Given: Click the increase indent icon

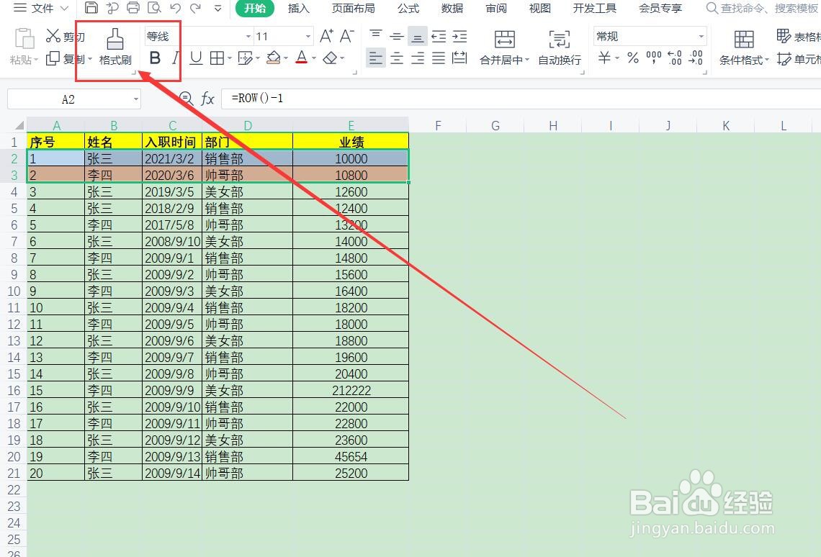Looking at the screenshot, I should pyautogui.click(x=459, y=36).
